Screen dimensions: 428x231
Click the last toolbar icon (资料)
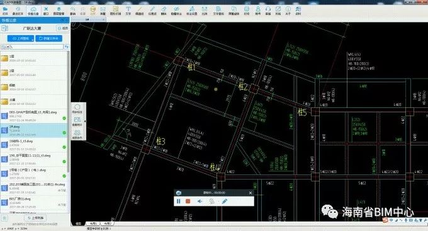tap(298, 11)
